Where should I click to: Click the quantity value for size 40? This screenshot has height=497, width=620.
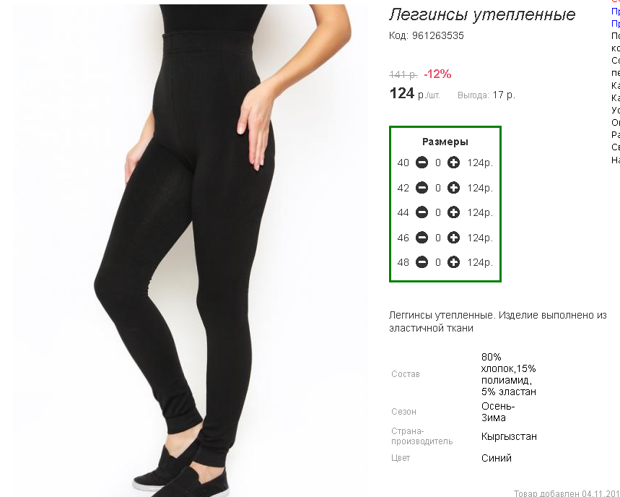click(437, 163)
